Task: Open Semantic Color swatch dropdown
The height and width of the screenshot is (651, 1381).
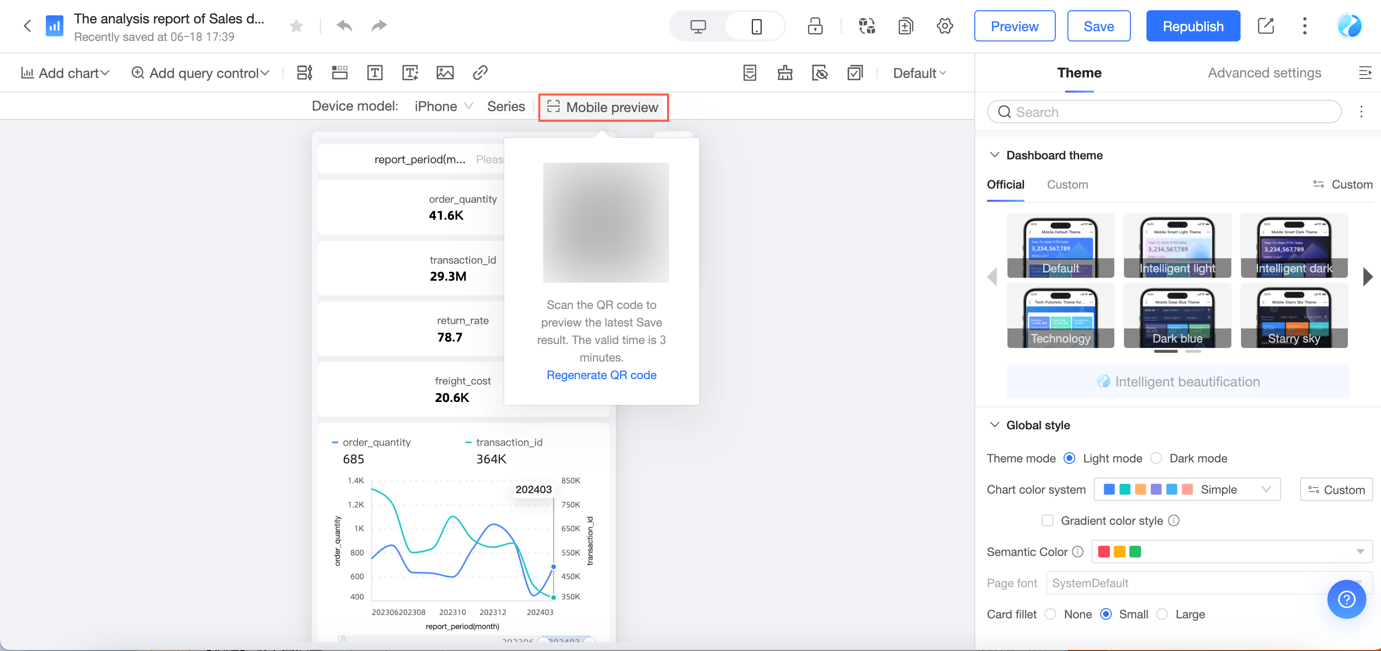Action: pyautogui.click(x=1231, y=551)
